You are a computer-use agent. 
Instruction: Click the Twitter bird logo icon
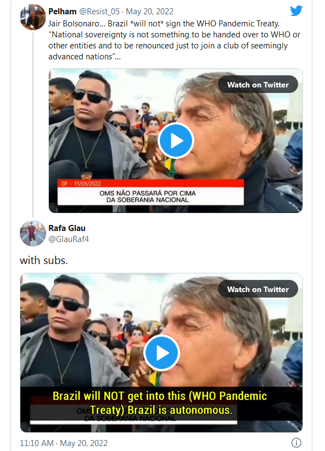pos(296,11)
